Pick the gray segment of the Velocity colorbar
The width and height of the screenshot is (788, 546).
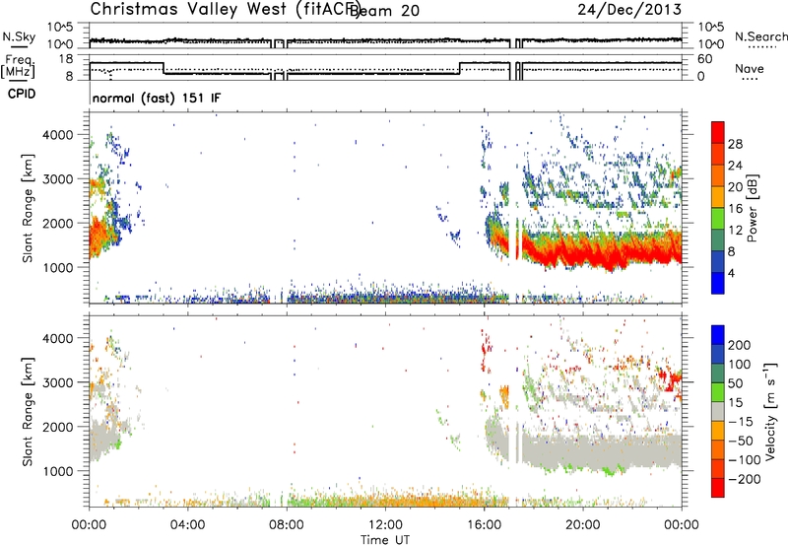click(718, 412)
